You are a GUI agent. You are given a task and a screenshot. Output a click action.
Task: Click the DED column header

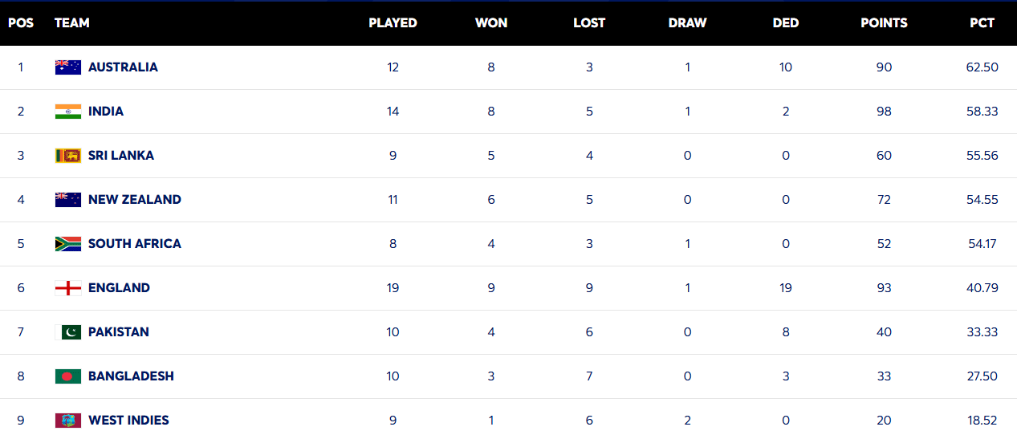[785, 23]
